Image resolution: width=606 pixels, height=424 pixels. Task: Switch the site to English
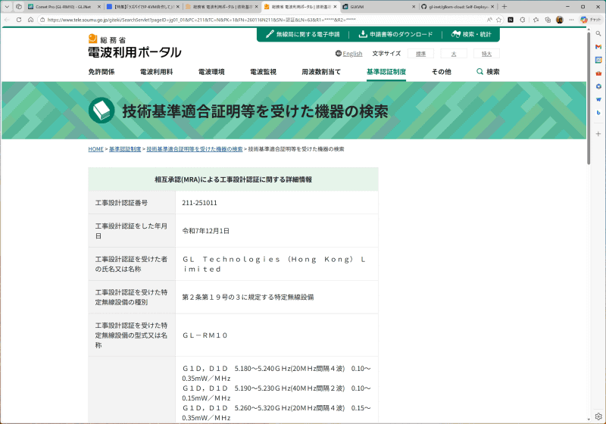349,54
